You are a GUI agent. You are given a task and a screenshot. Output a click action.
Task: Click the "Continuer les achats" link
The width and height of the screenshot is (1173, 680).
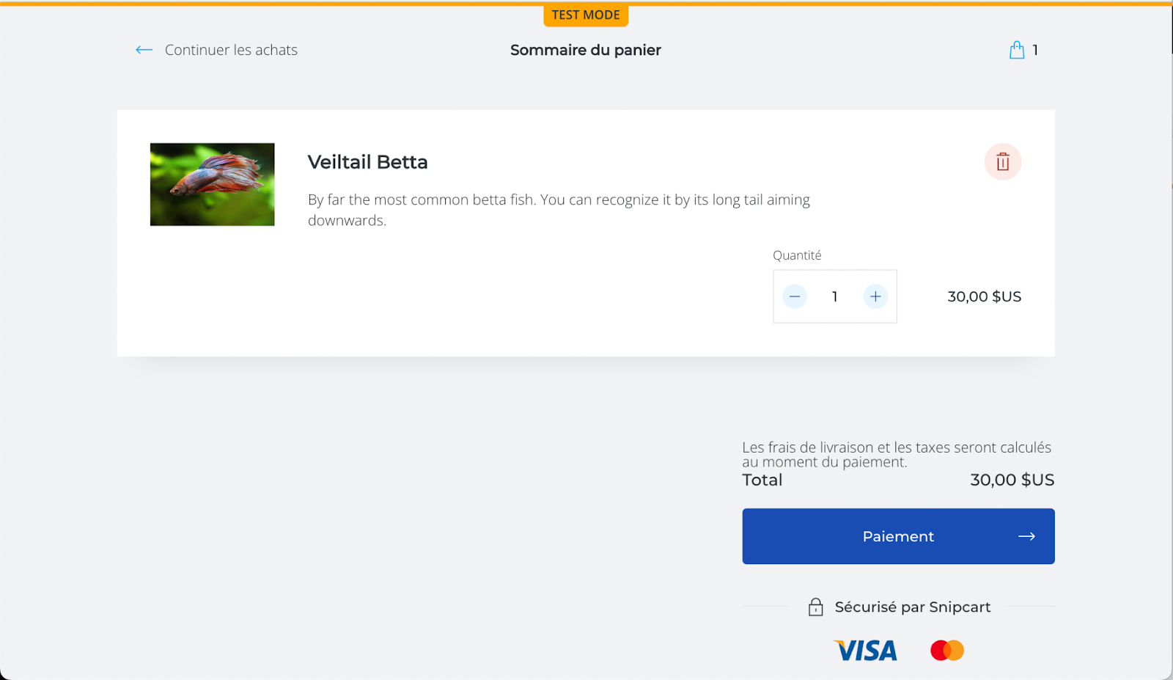tap(231, 50)
